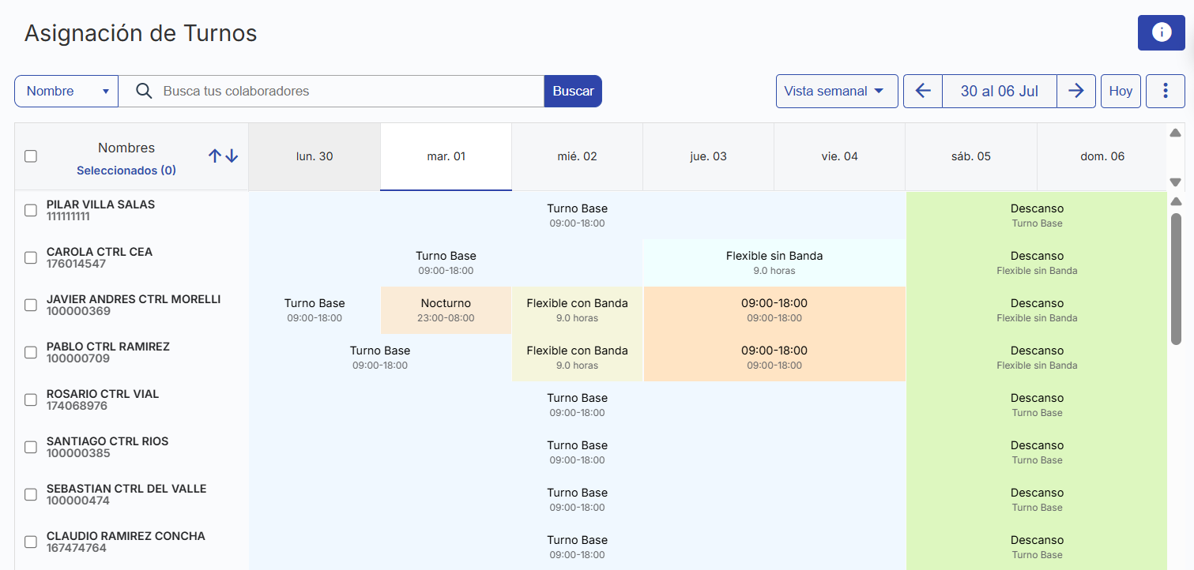Select the jue. 03 day column header
Image resolution: width=1194 pixels, height=570 pixels.
pyautogui.click(x=708, y=156)
